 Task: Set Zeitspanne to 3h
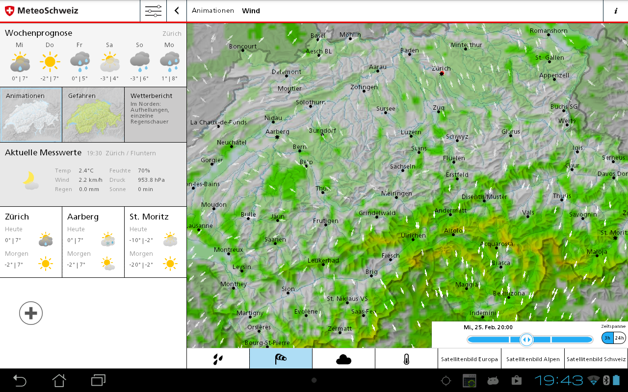click(607, 338)
